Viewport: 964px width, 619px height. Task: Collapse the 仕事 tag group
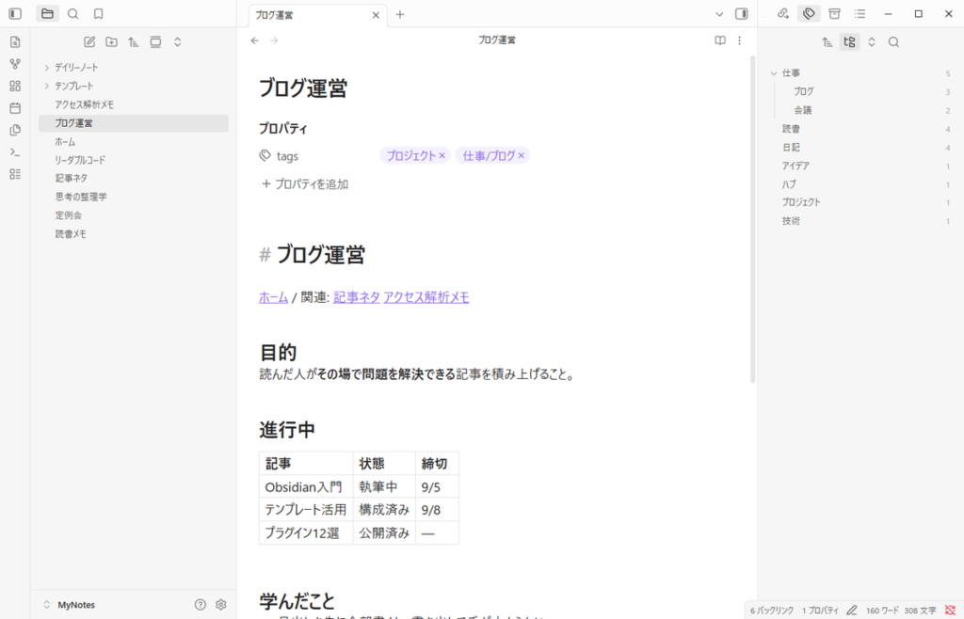[x=774, y=73]
